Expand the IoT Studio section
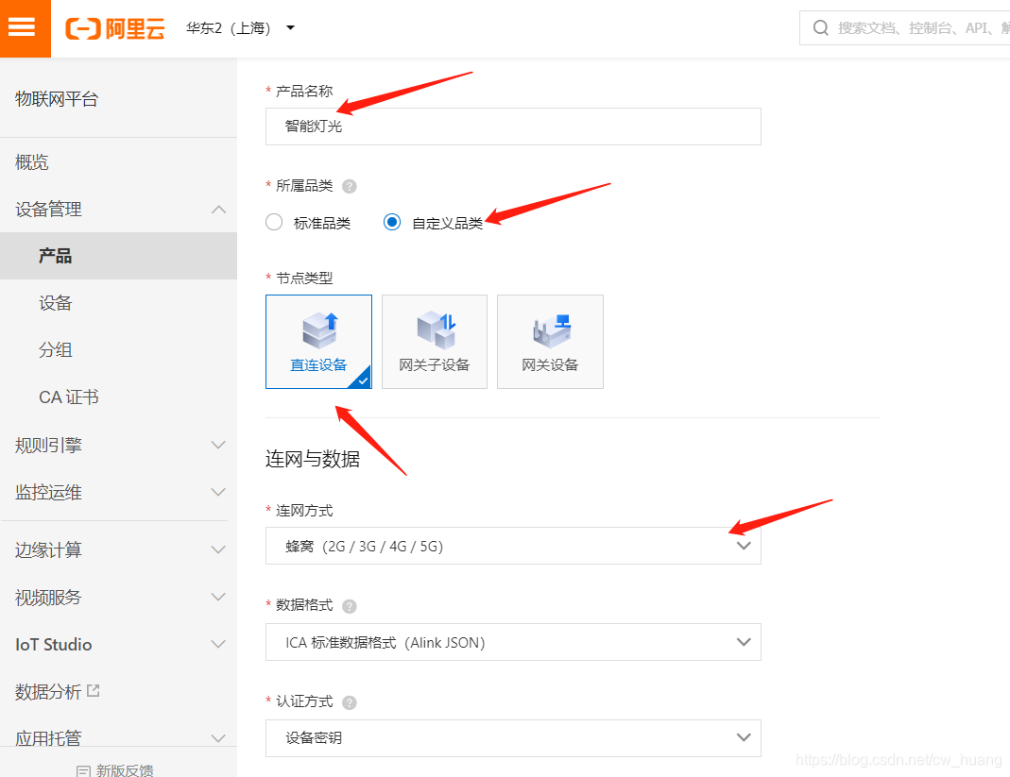The height and width of the screenshot is (777, 1010). (118, 645)
